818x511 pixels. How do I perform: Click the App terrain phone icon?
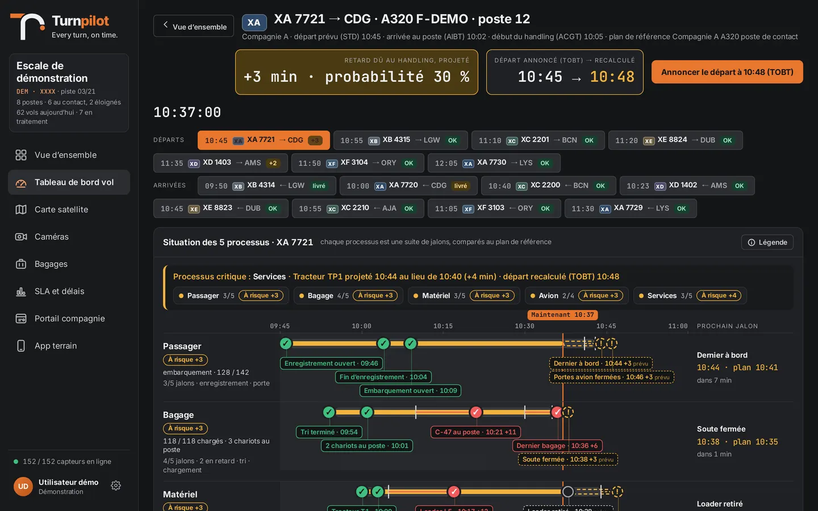click(x=21, y=346)
